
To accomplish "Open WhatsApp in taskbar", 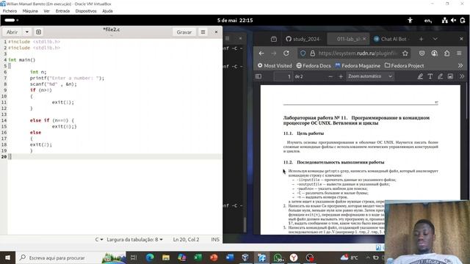I will pyautogui.click(x=278, y=257).
